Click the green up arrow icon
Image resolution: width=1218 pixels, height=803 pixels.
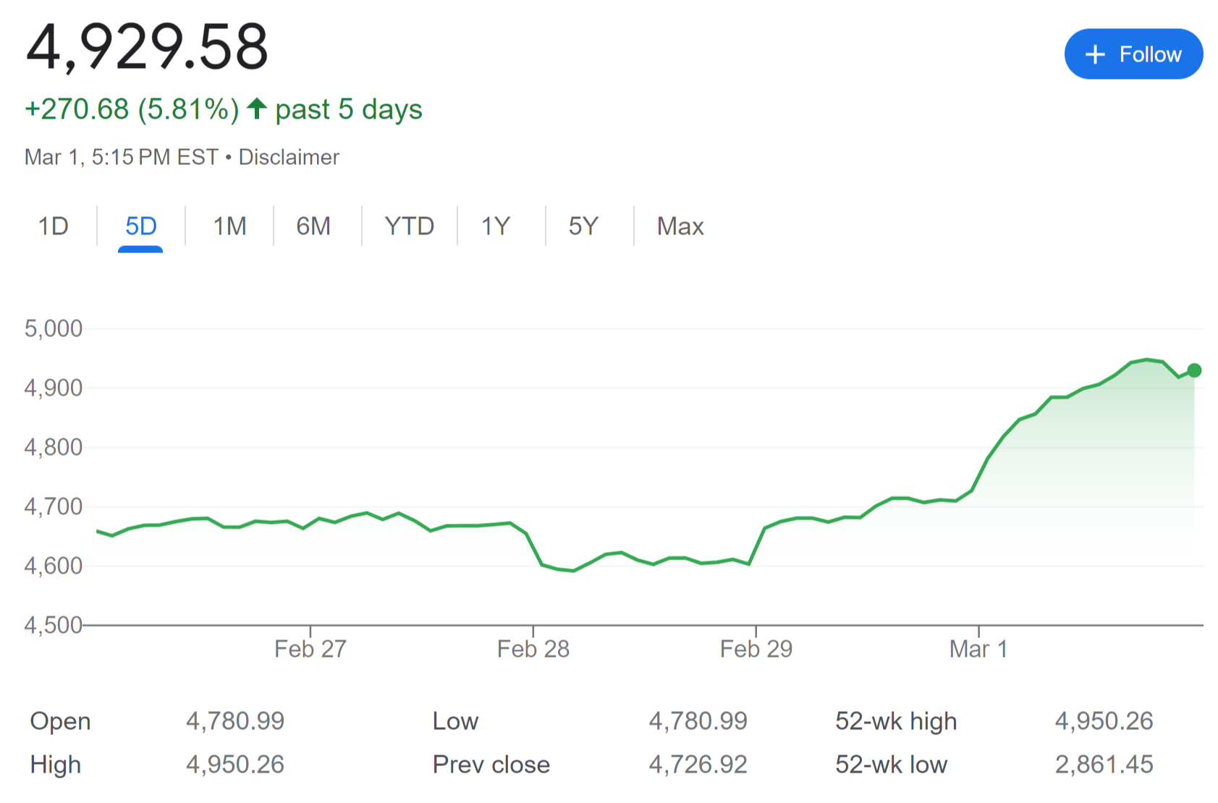[257, 109]
